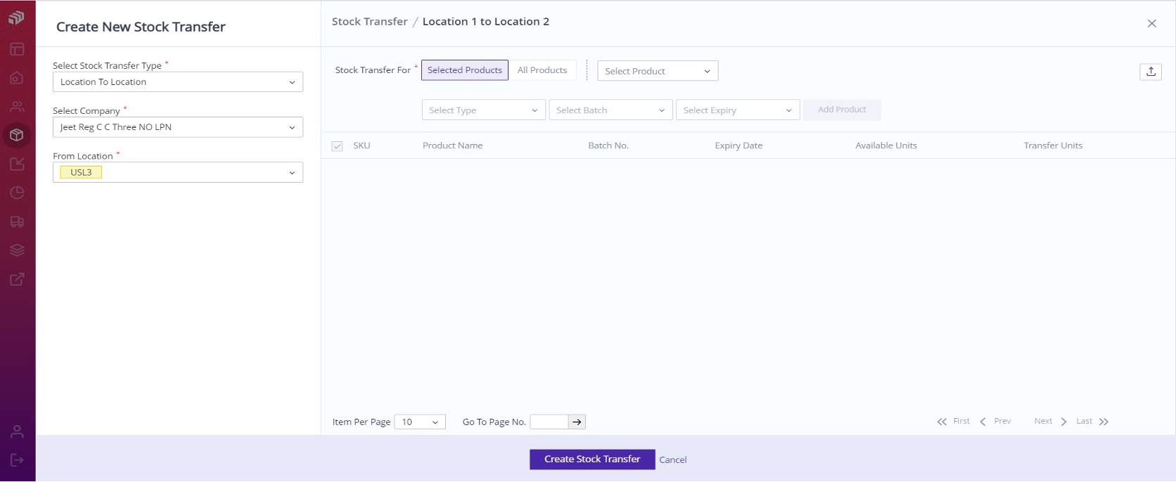
Task: Click the Cancel link
Action: [x=673, y=460]
